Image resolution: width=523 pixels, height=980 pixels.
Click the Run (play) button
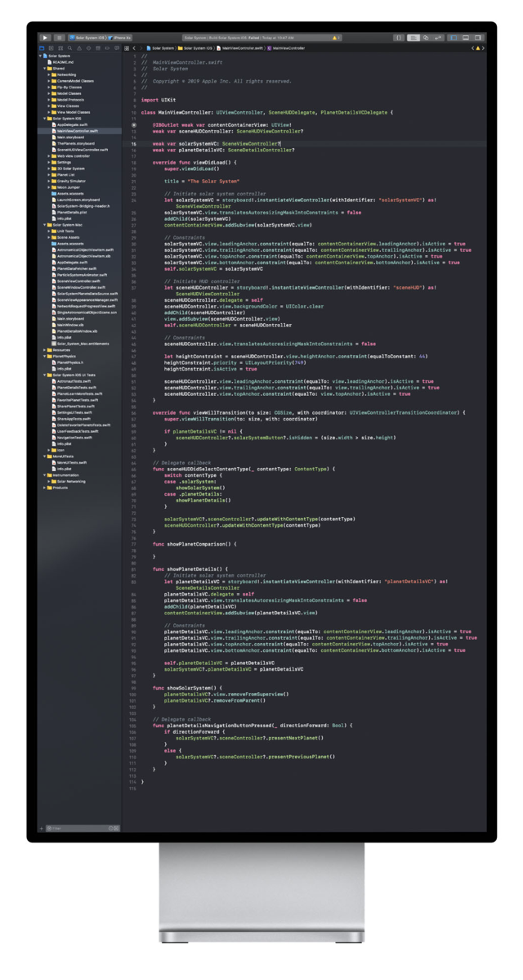(x=45, y=38)
